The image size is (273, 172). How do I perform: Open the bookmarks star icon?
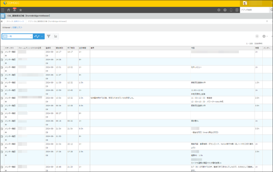[x=21, y=10]
